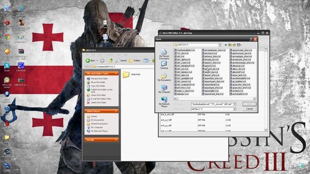Expand the Look in folder dropdown
The width and height of the screenshot is (310, 174).
219,45
